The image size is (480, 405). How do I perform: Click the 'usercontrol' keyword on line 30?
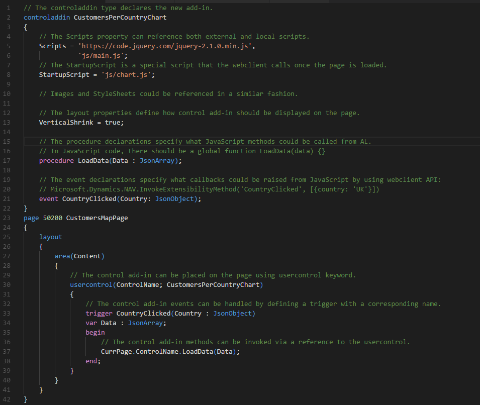click(x=91, y=284)
